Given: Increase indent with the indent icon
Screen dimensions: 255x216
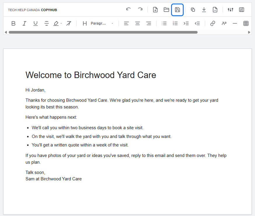Looking at the screenshot, I should pos(186,23).
